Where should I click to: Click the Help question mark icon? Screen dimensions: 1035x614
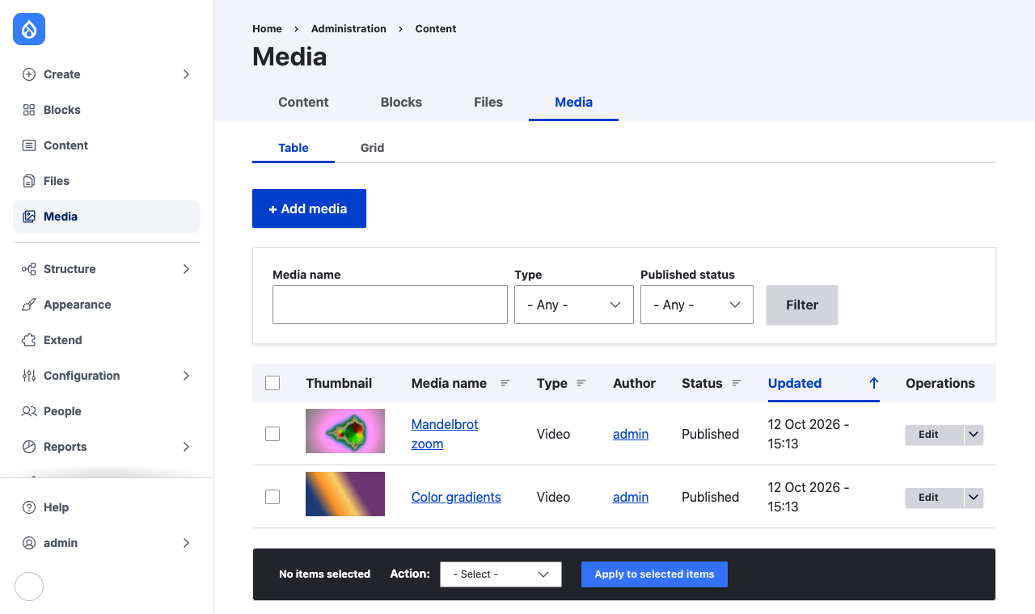tap(29, 507)
